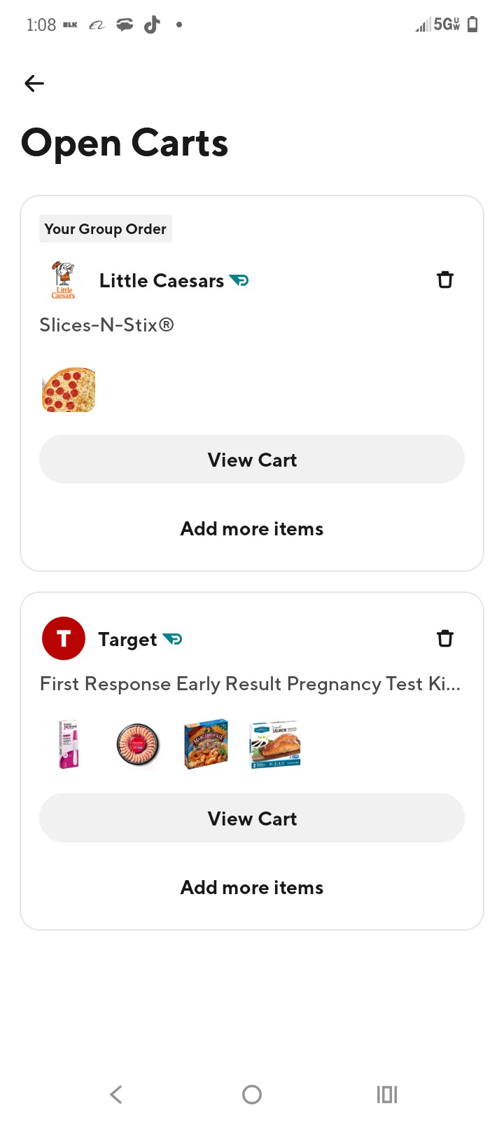The width and height of the screenshot is (504, 1124).
Task: Tap the salmon box product thumbnail
Action: pos(275,744)
